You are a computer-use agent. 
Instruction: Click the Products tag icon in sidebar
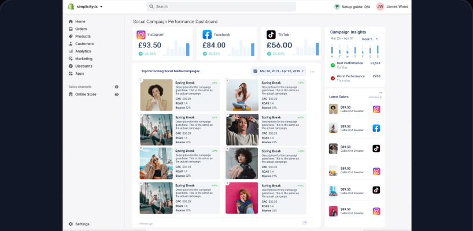click(x=71, y=36)
